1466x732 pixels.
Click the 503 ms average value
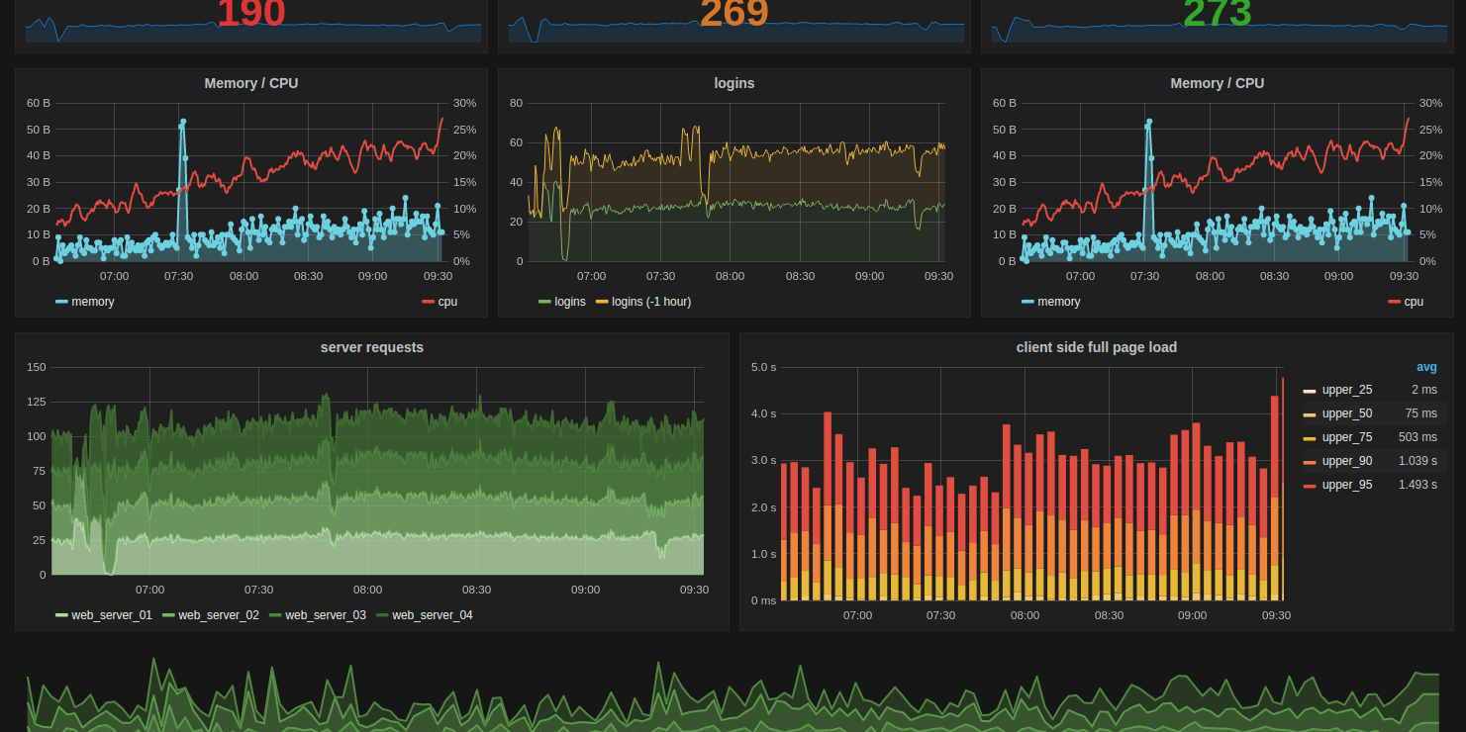(1417, 437)
